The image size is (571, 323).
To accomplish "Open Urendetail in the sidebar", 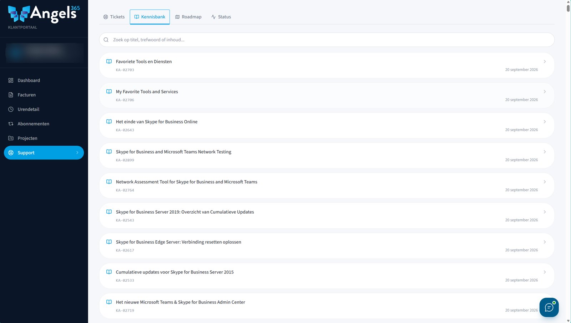I will tap(44, 109).
